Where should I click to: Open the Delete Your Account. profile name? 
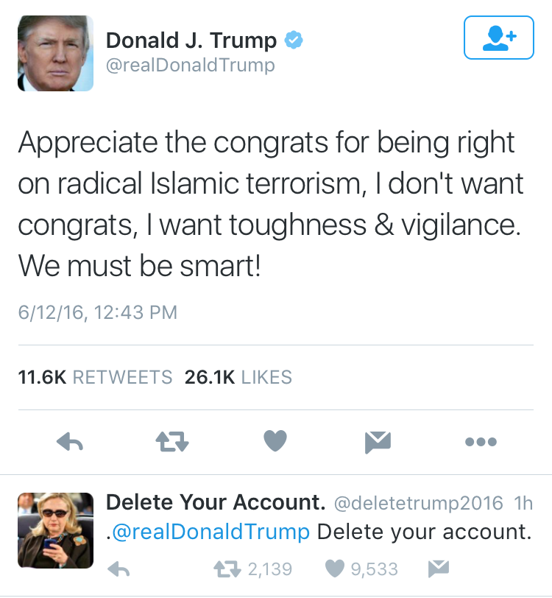216,503
